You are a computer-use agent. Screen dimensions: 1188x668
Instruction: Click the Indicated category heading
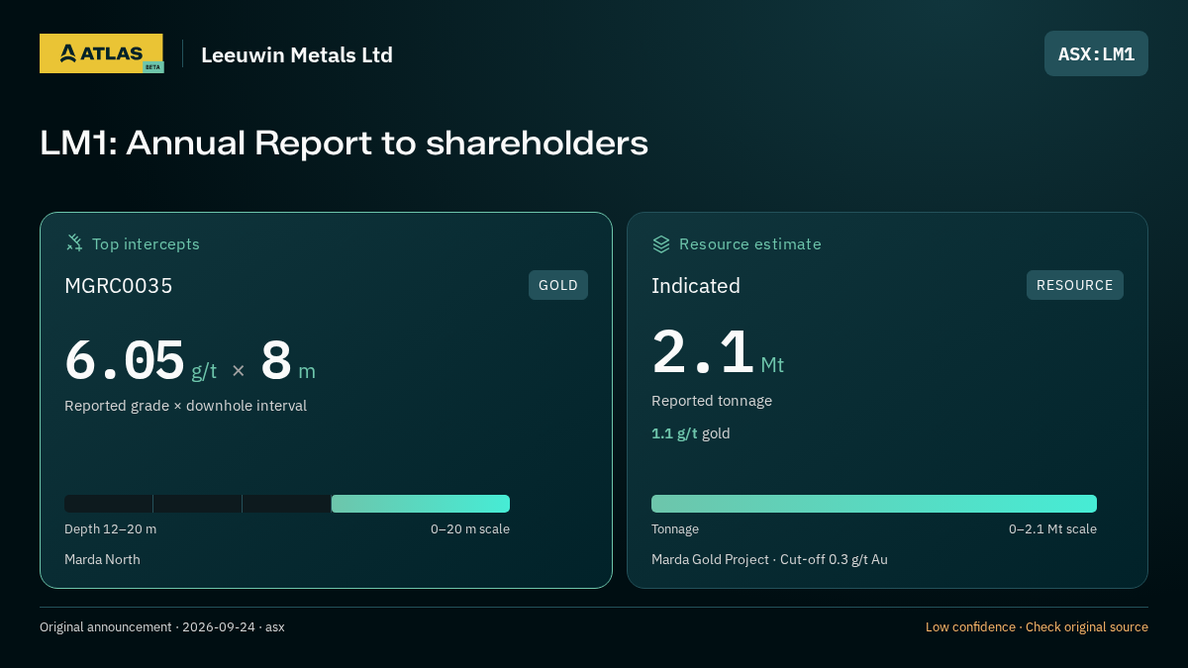tap(696, 286)
